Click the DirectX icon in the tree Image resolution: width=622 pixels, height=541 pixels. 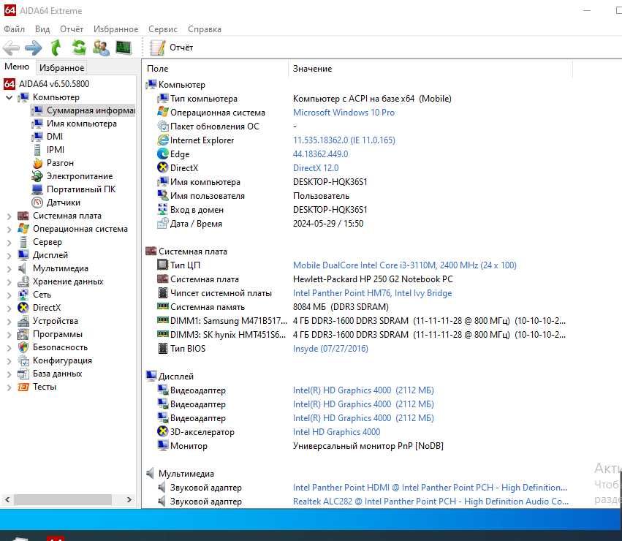[23, 308]
